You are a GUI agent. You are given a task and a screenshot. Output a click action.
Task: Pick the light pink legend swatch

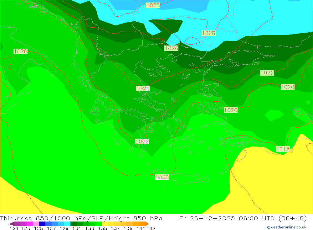coord(36,224)
